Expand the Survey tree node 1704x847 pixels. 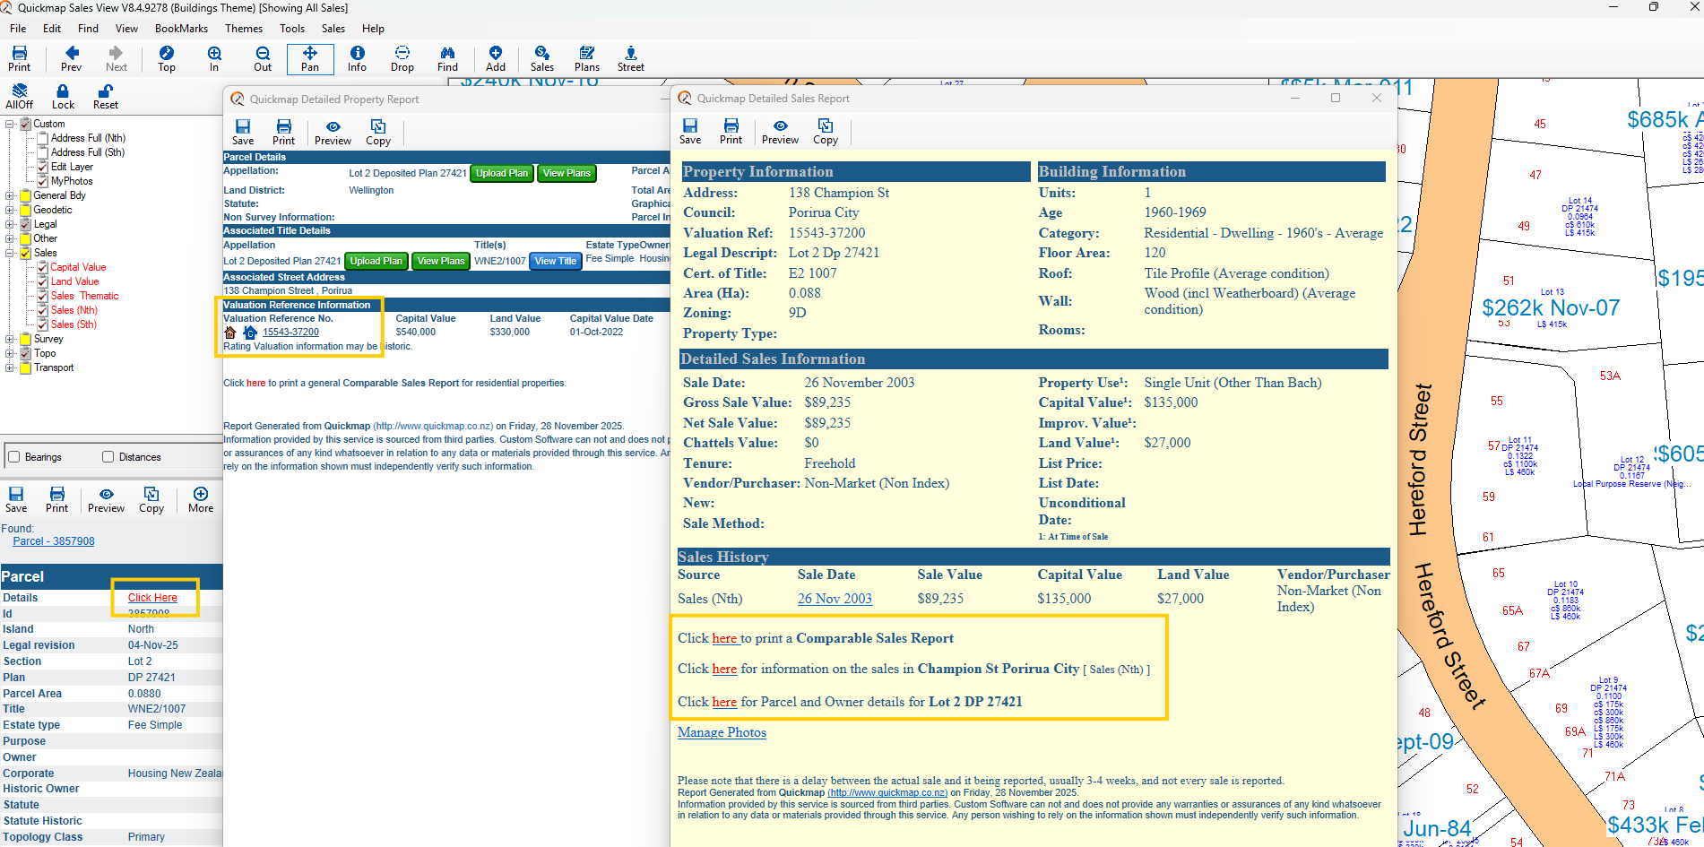click(10, 339)
